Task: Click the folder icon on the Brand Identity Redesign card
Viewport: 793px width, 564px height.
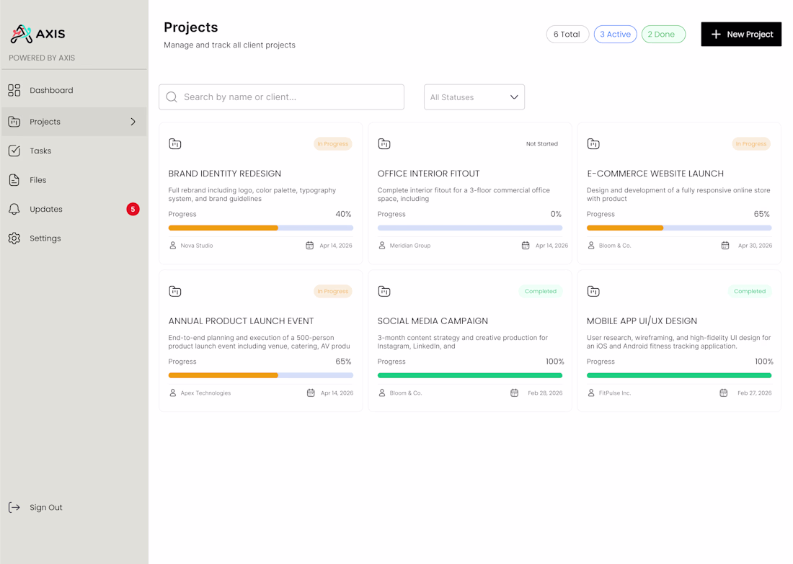Action: pyautogui.click(x=175, y=144)
